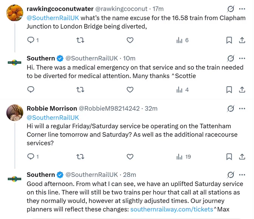Open more options menu on Southern's 28m reply
Viewport: 254px width, 219px height.
click(x=242, y=175)
